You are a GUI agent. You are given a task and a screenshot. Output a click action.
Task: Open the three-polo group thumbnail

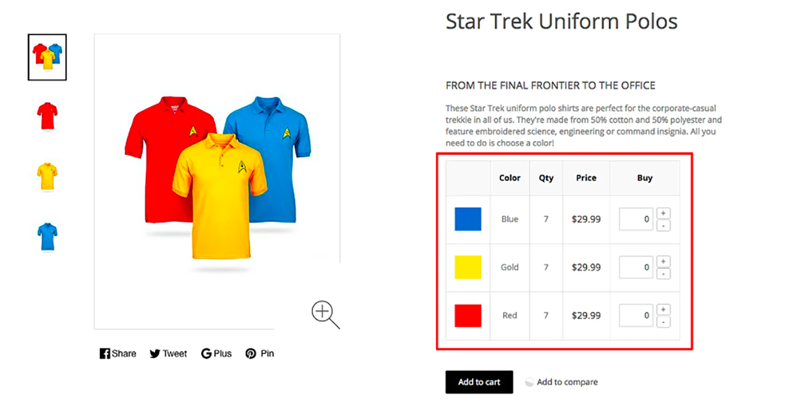(48, 57)
